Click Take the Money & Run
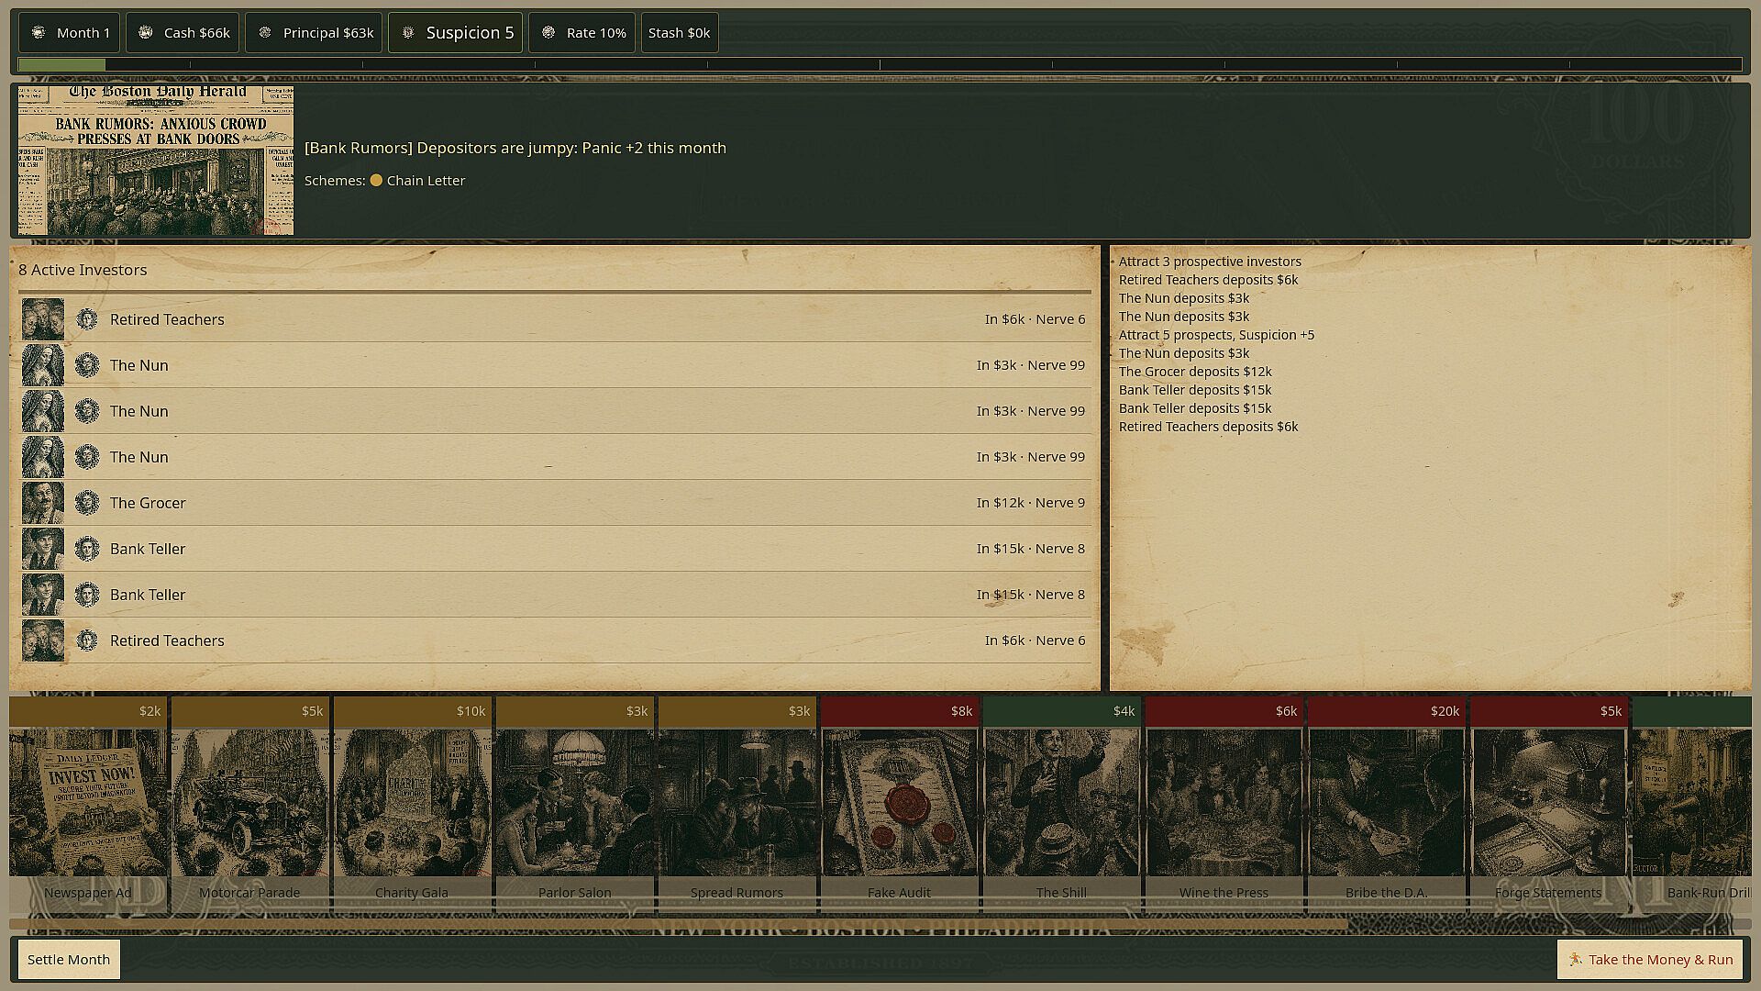Viewport: 1761px width, 991px height. click(1650, 959)
